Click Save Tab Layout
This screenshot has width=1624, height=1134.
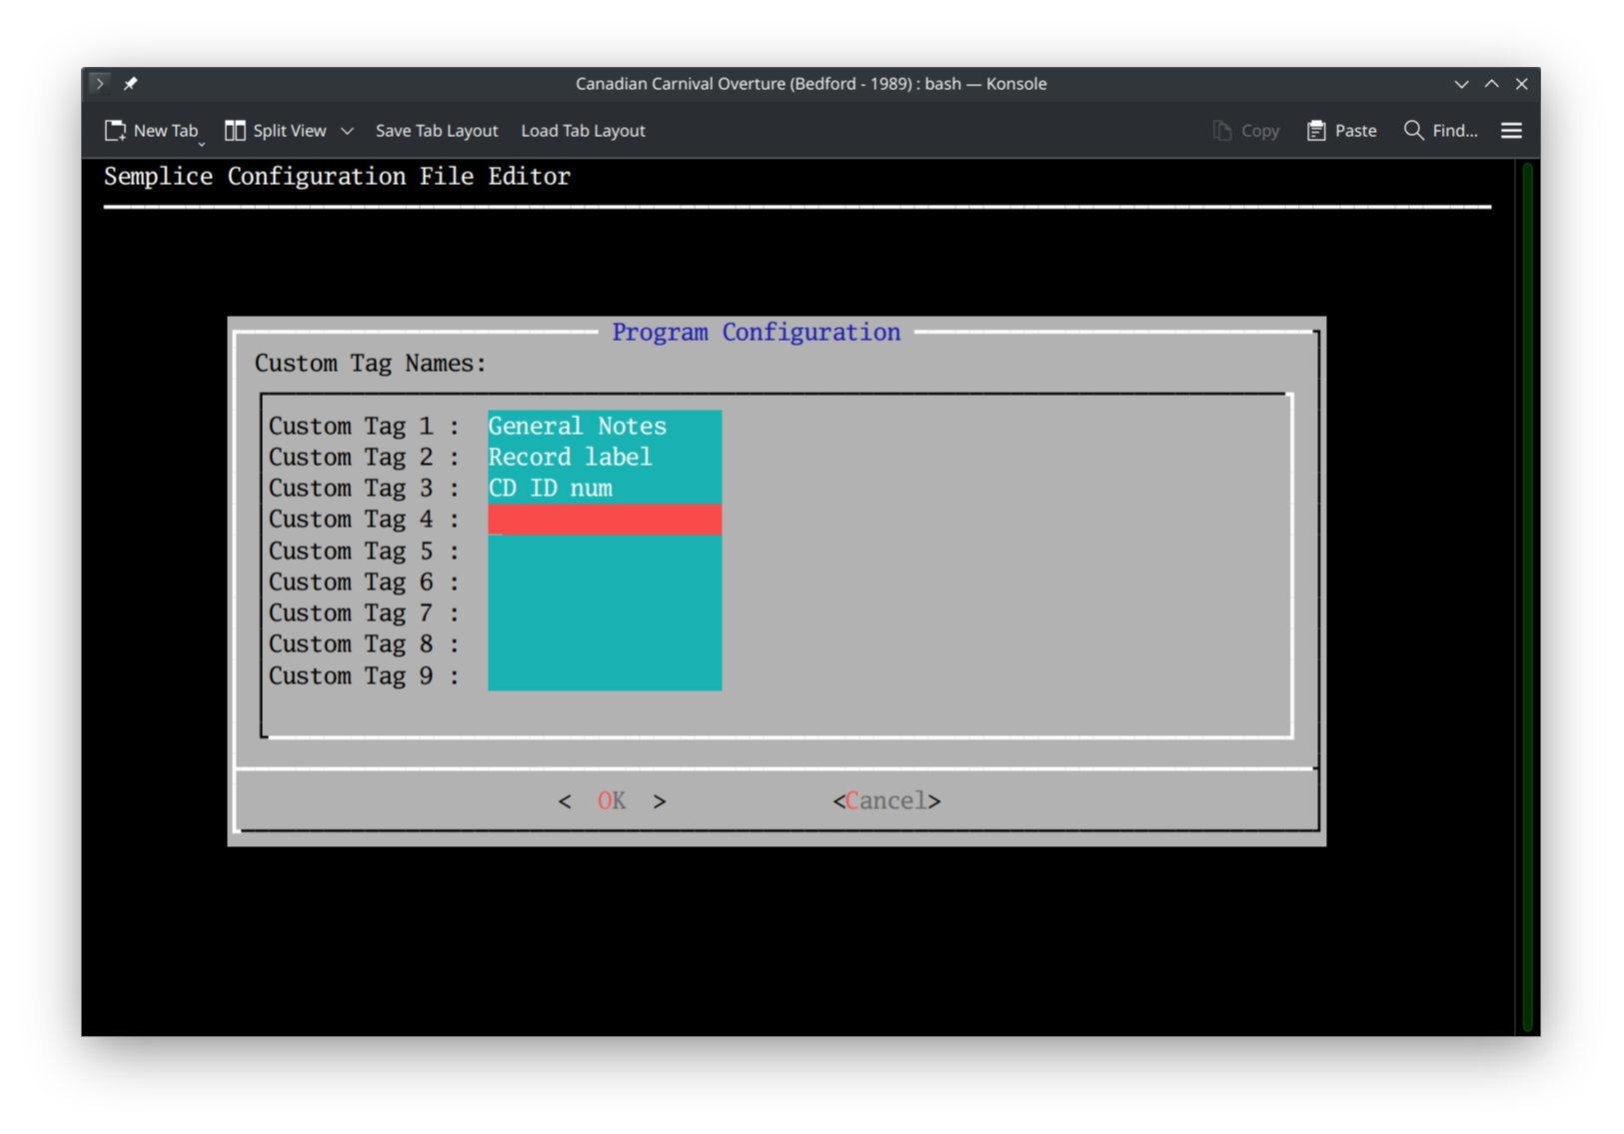[437, 130]
